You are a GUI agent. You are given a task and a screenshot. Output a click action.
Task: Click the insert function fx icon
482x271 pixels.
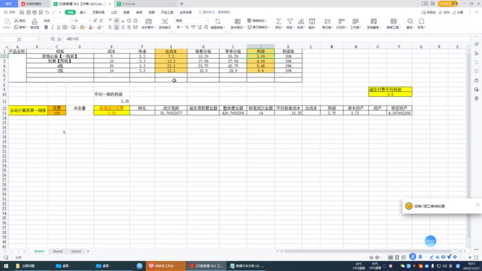(60, 39)
